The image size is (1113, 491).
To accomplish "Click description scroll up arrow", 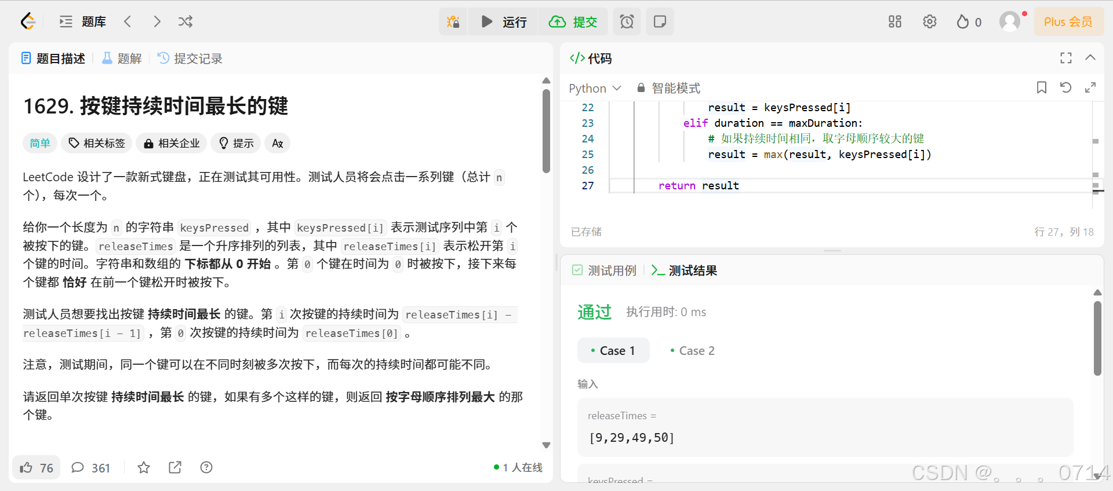I will pyautogui.click(x=546, y=80).
